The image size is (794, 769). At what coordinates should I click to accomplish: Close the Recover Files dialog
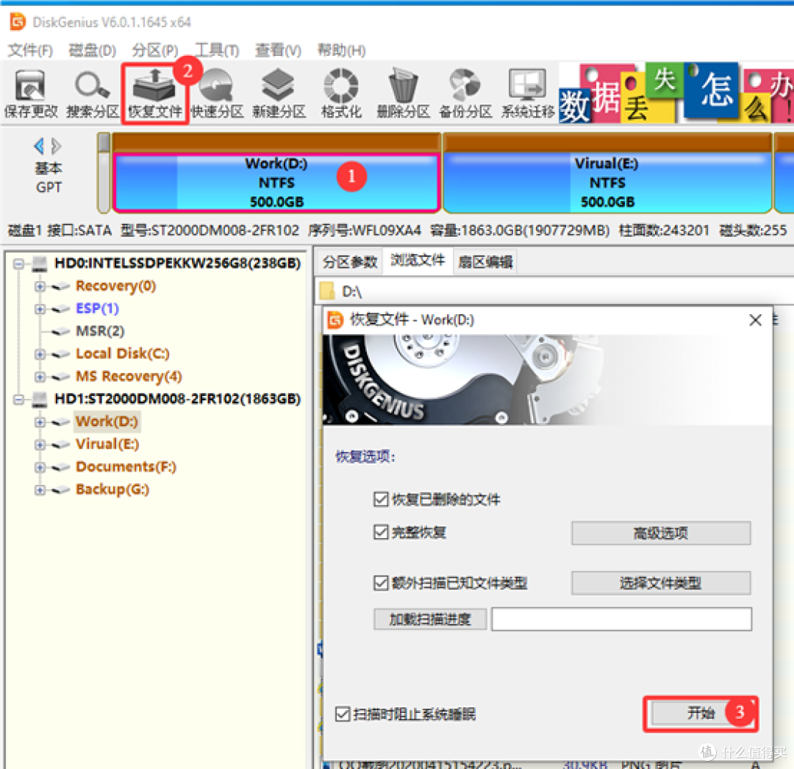[x=755, y=320]
